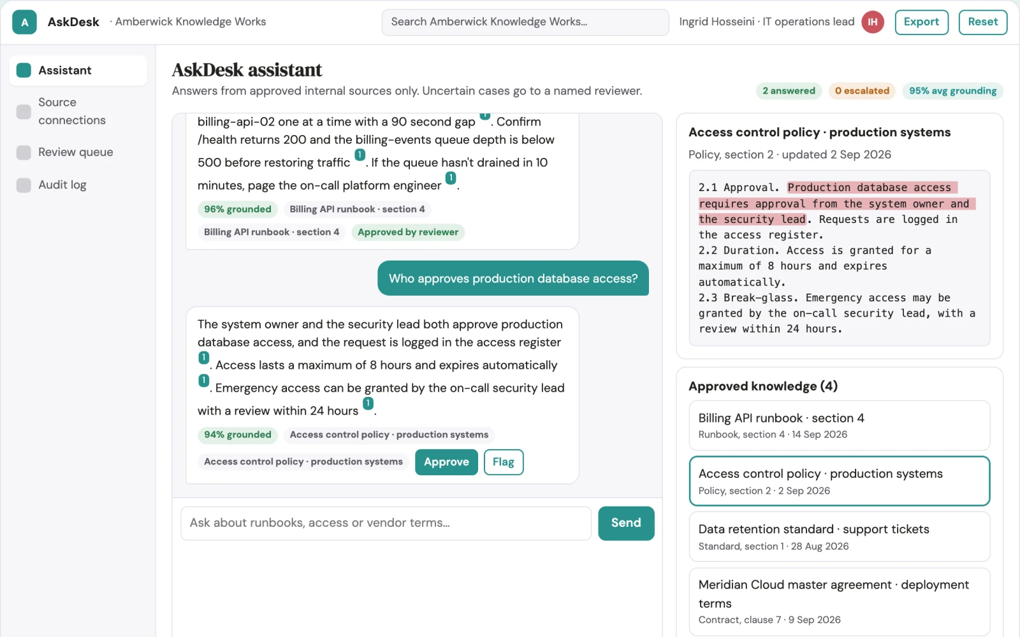The height and width of the screenshot is (637, 1020).
Task: Click 'Ingrid Hosseini · IT operations lead' label
Action: coord(766,22)
